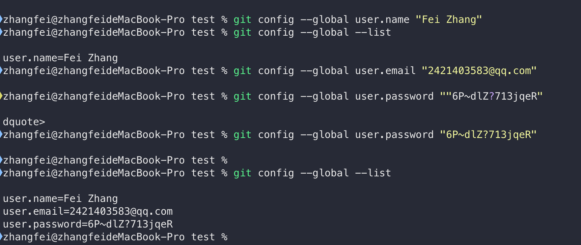581x245 pixels.
Task: Click user.password in the command with doubled quotes
Action: click(394, 96)
